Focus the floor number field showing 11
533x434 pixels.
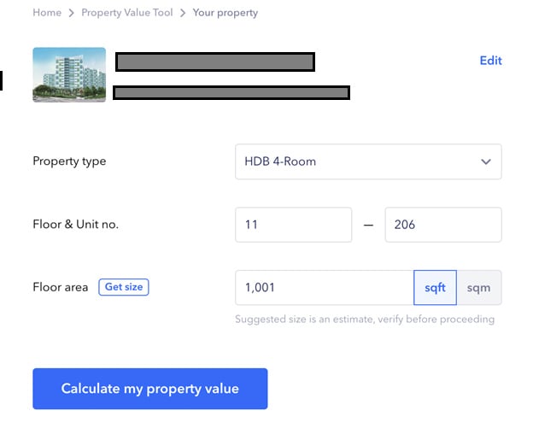pyautogui.click(x=293, y=225)
